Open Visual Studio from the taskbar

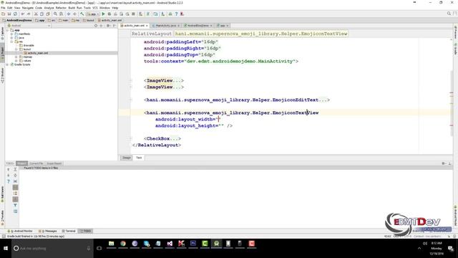click(x=170, y=244)
